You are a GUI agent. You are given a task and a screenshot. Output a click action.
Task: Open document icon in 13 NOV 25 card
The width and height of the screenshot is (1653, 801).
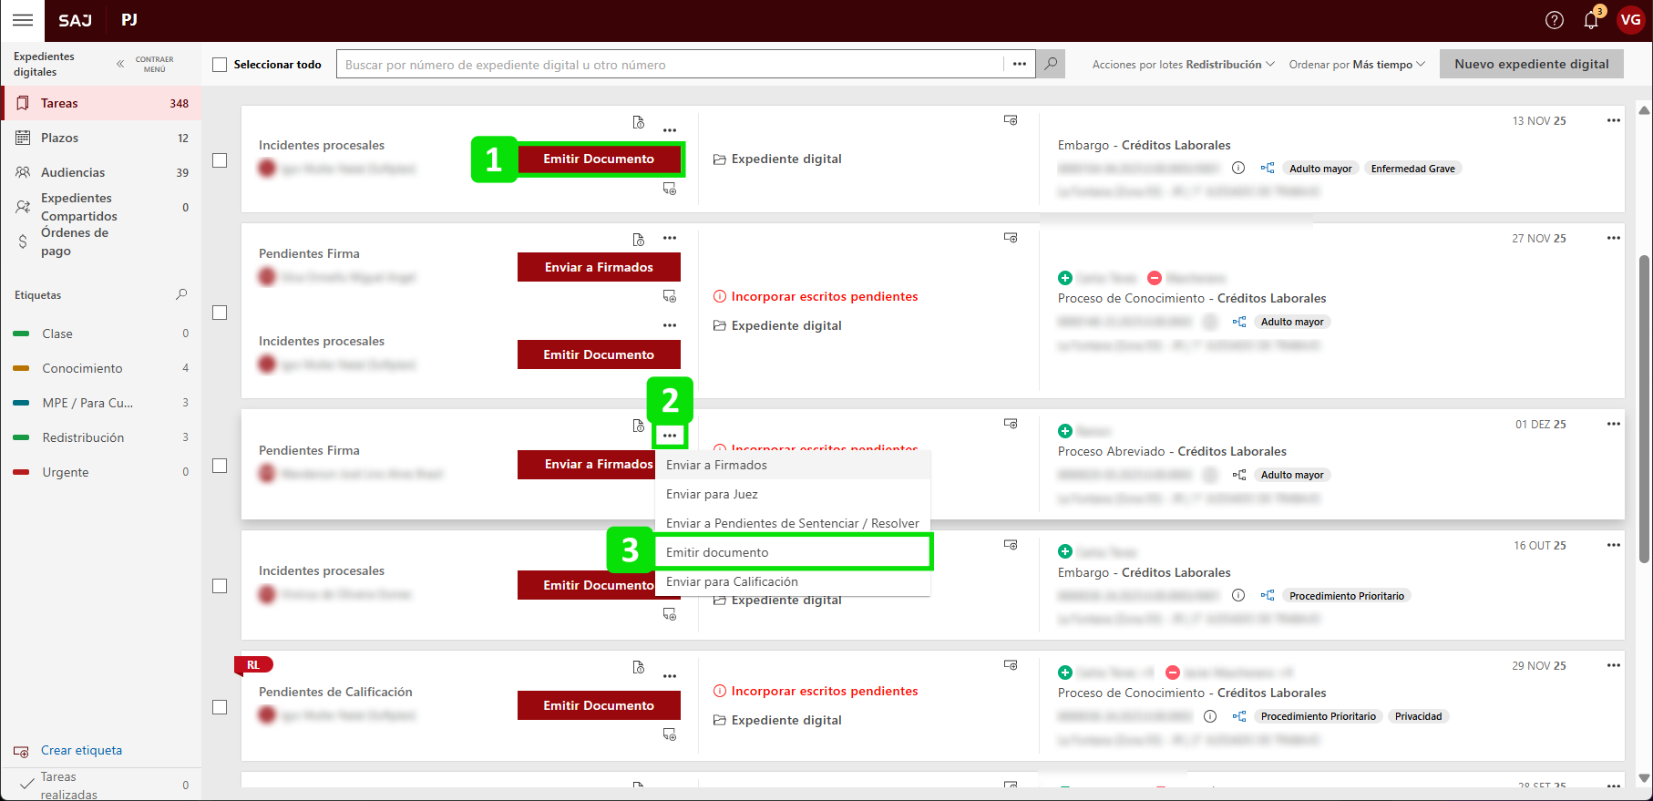click(639, 122)
